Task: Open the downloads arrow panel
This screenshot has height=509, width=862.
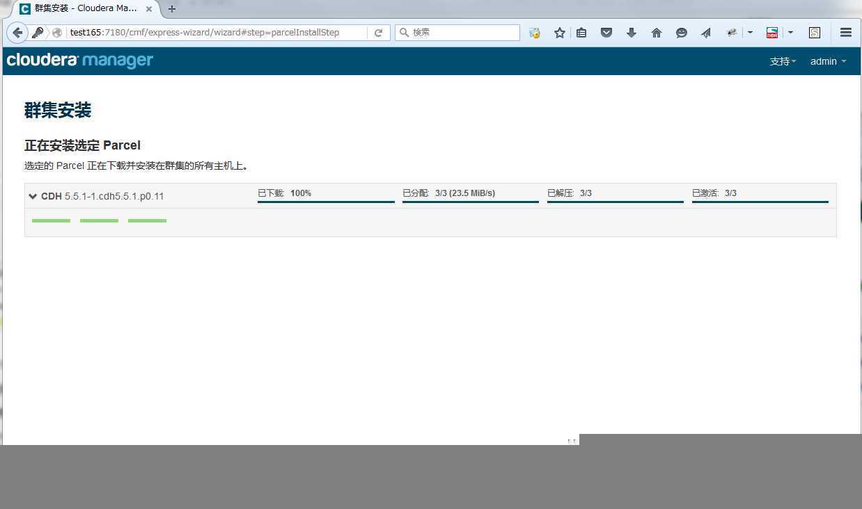Action: (x=632, y=33)
